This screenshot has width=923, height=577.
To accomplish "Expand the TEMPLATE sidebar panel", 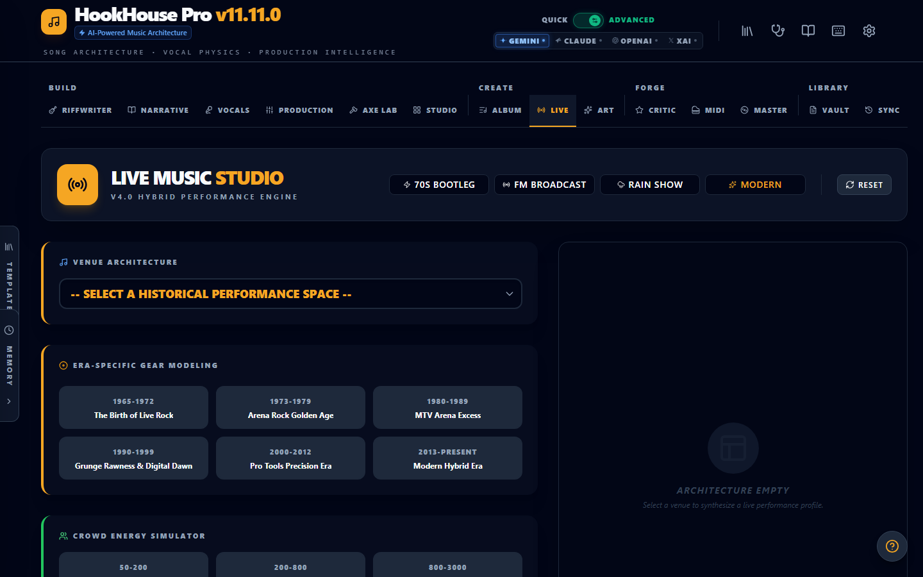I will [x=9, y=282].
